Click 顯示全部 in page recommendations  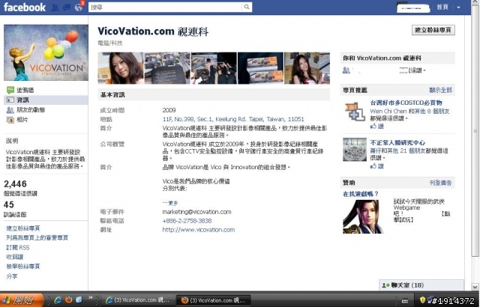440,90
